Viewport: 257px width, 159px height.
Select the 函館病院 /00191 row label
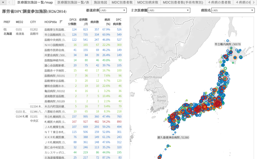click(x=55, y=76)
